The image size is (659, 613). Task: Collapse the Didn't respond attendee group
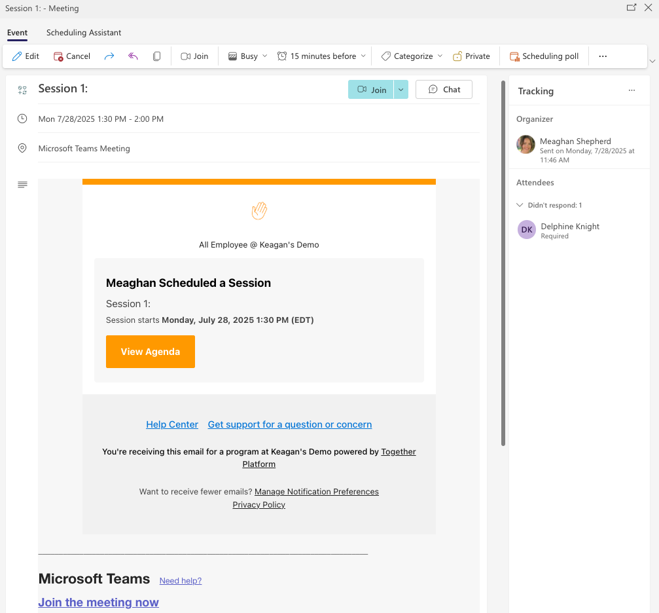pos(520,205)
